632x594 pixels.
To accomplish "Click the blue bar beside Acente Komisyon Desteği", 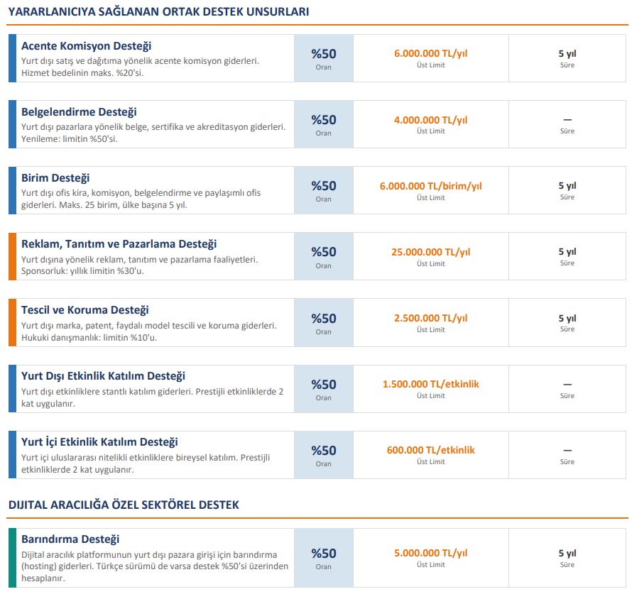I will (x=12, y=58).
